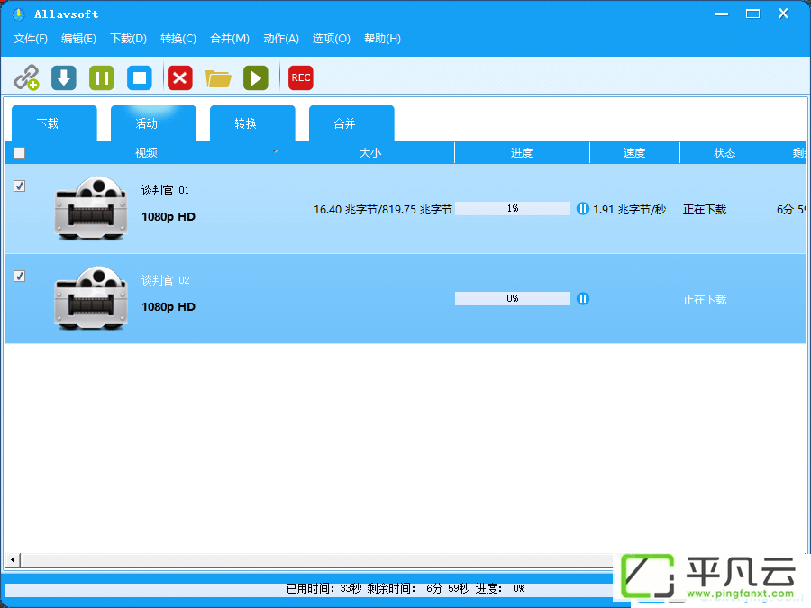Pause the 谈判官 01 download
This screenshot has width=811, height=608.
(582, 209)
